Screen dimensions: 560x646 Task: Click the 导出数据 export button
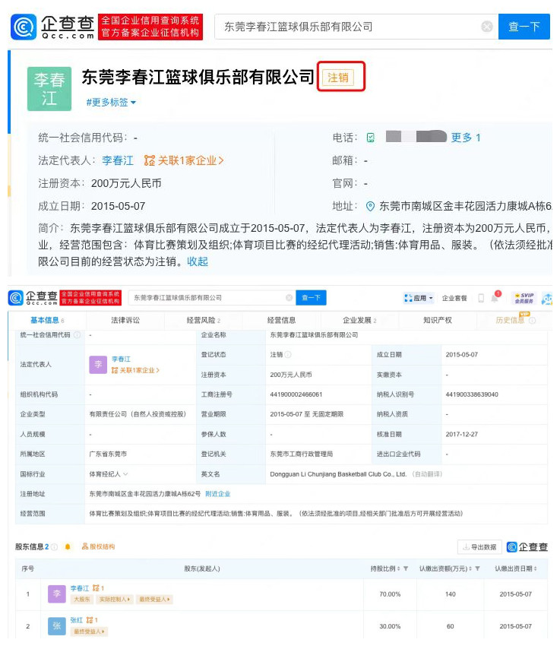click(479, 547)
